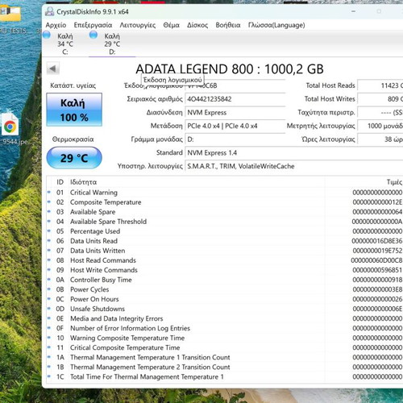
Task: Open the Λειτουργίες menu
Action: click(x=138, y=25)
